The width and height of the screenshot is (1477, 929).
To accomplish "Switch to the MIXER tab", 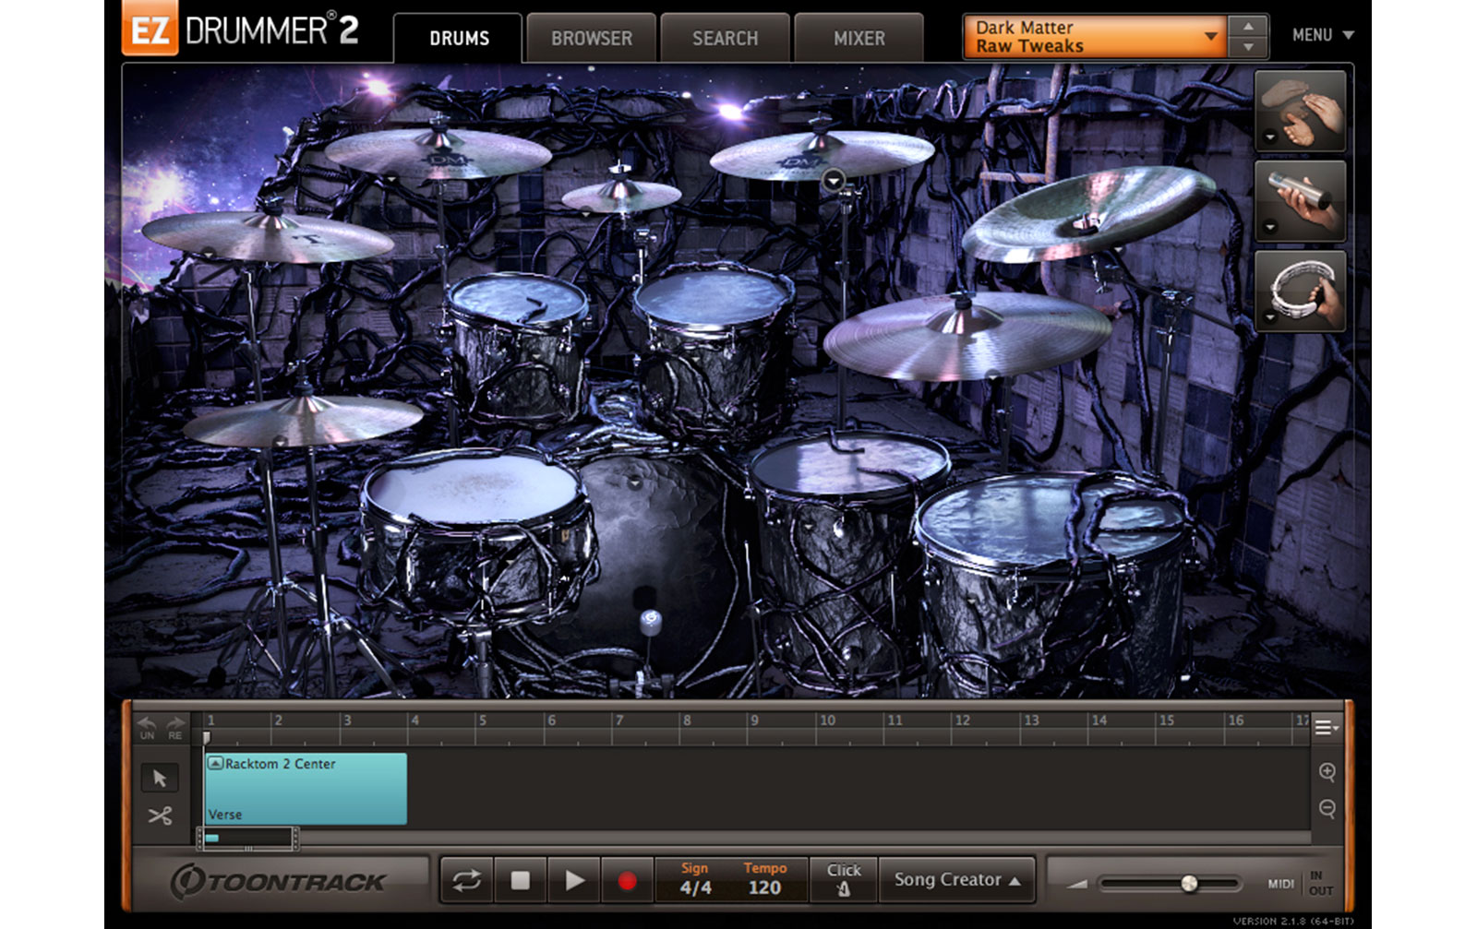I will pyautogui.click(x=859, y=39).
